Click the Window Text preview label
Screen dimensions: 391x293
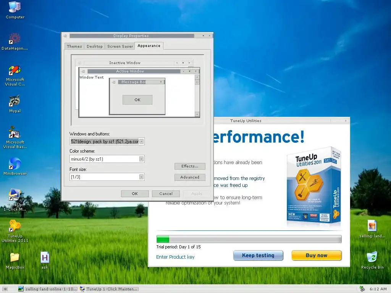click(92, 77)
